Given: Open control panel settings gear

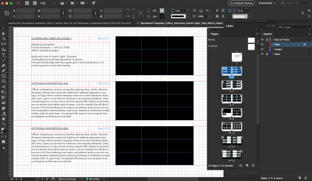Looking at the screenshot, I should (x=309, y=11).
